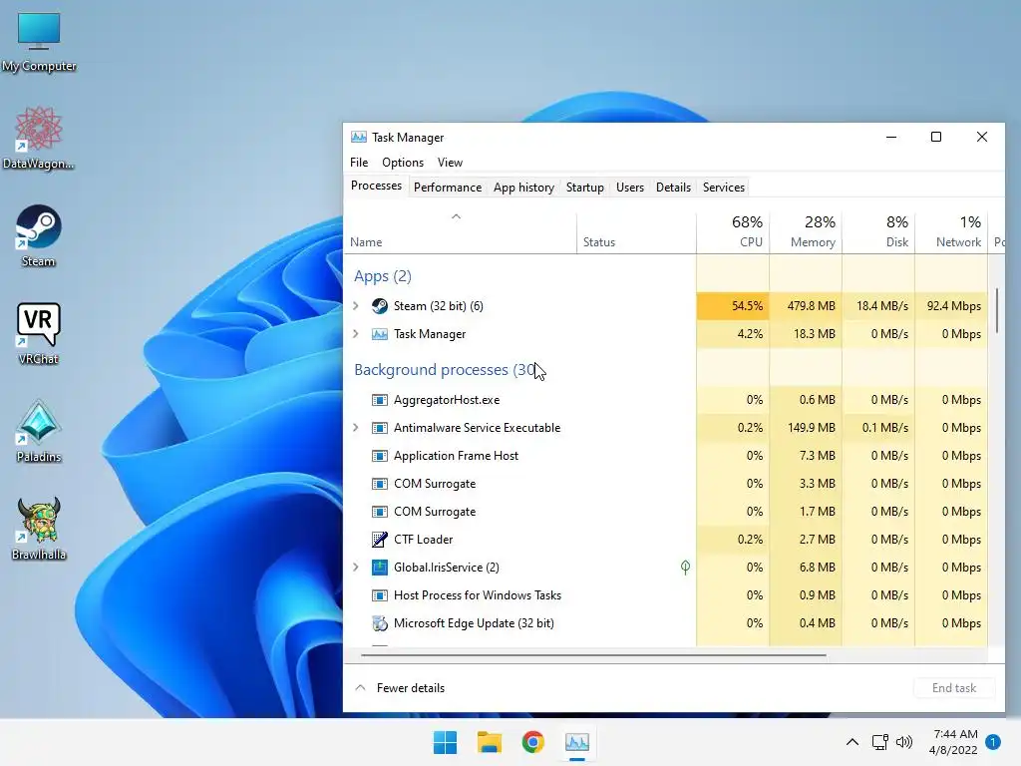Click the Apps (2) group heading
Screen dimensions: 1021x766
[x=383, y=276]
